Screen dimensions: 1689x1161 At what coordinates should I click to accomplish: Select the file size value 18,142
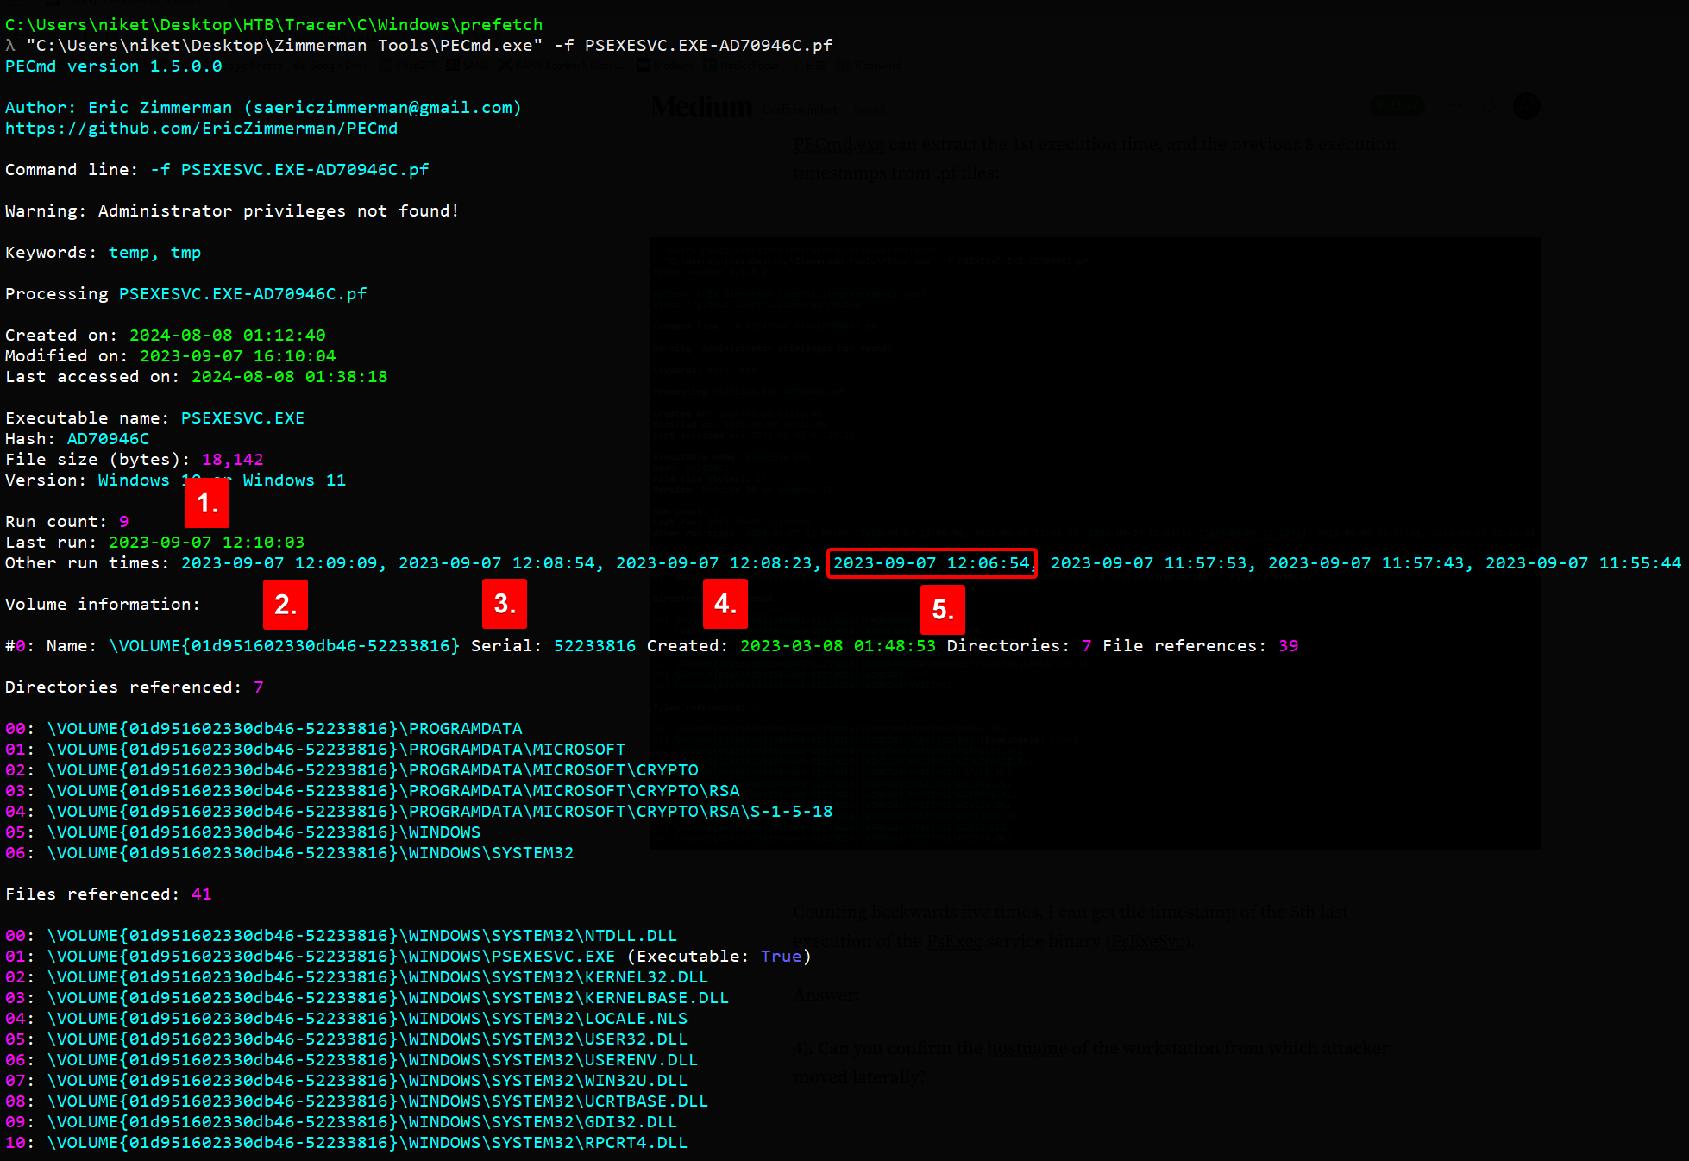click(x=232, y=460)
